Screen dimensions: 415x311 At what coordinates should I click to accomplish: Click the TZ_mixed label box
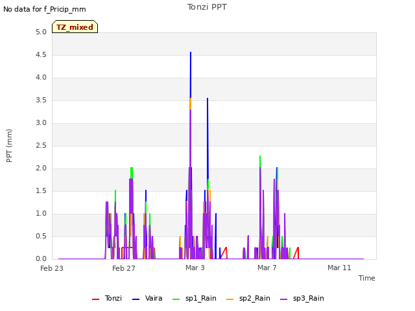75,27
